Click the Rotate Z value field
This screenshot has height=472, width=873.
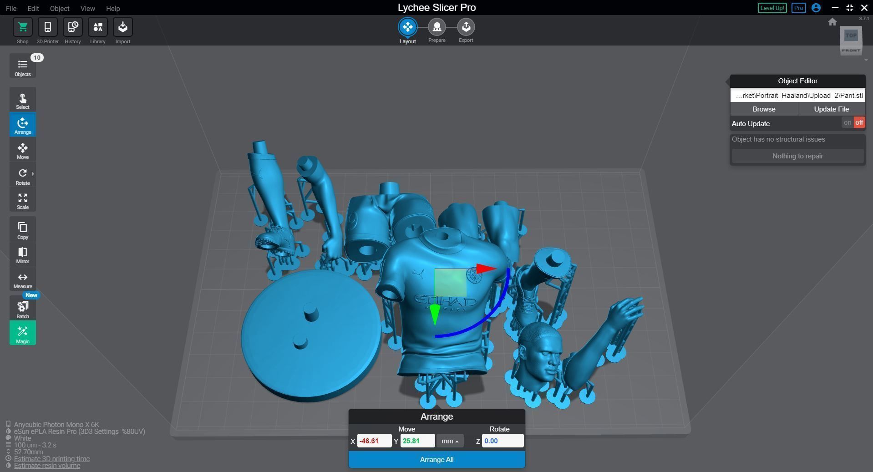[x=502, y=441]
